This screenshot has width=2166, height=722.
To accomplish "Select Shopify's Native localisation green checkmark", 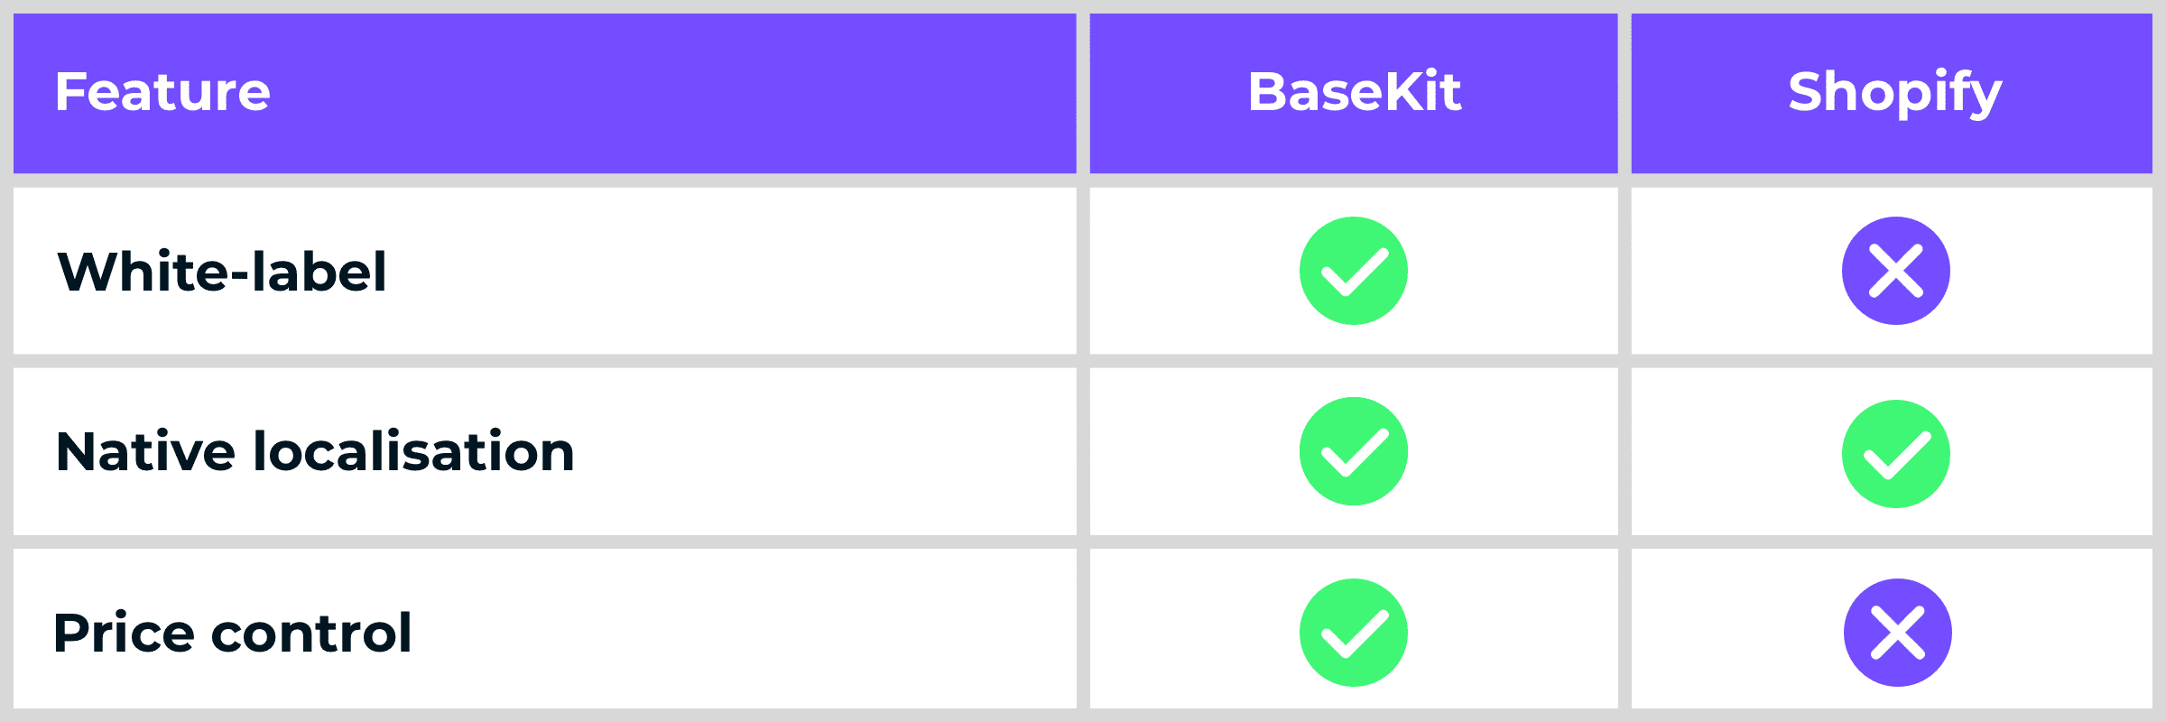I will coord(1895,454).
